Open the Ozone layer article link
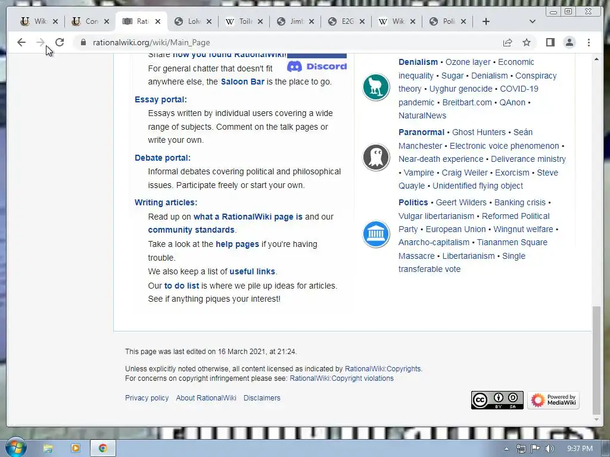 [468, 62]
